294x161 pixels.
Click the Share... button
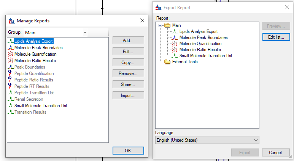coord(128,84)
